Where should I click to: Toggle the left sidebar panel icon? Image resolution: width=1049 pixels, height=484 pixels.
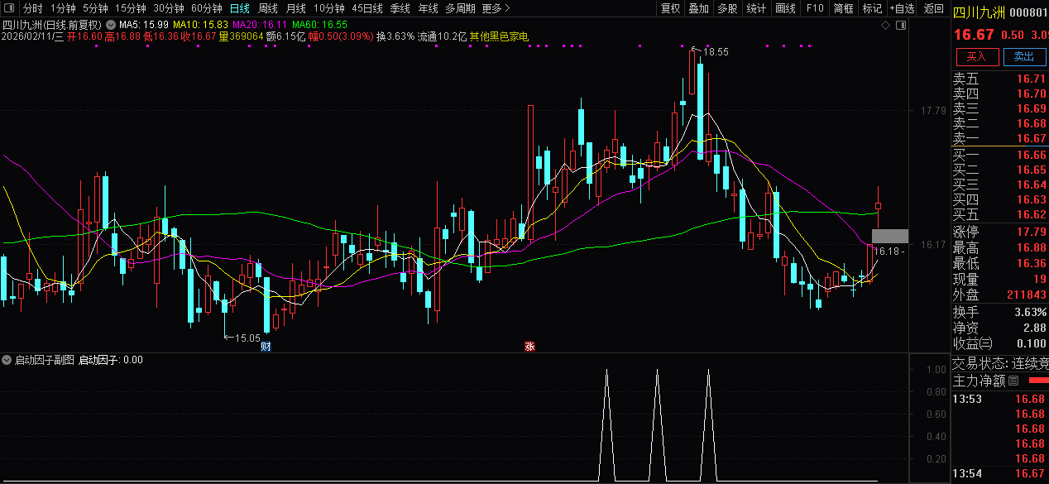(8, 8)
